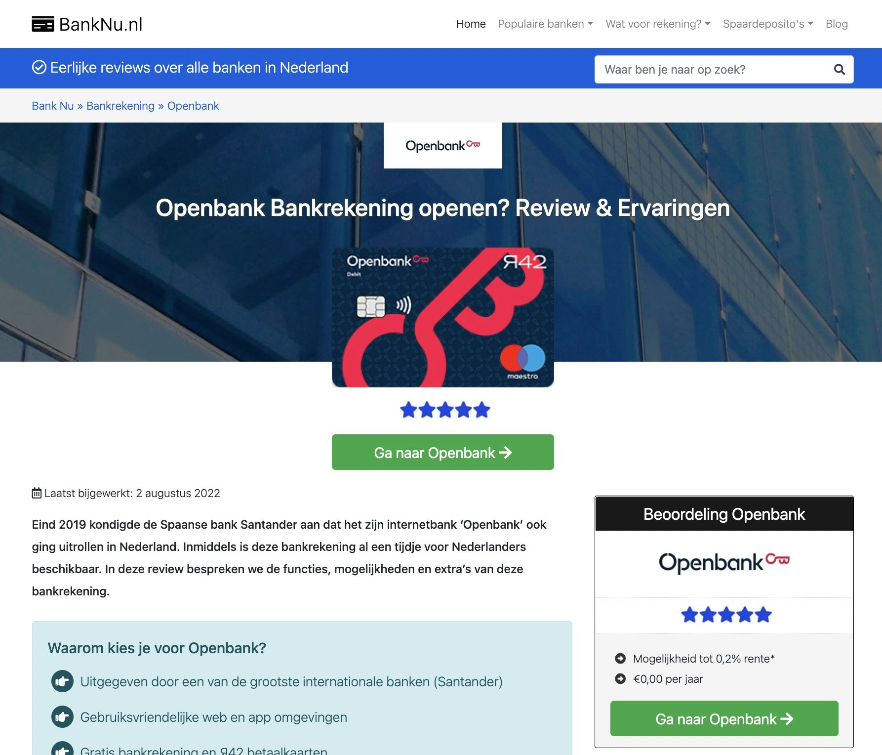The height and width of the screenshot is (755, 882).
Task: Follow the Bankrekening breadcrumb link
Action: coord(120,106)
